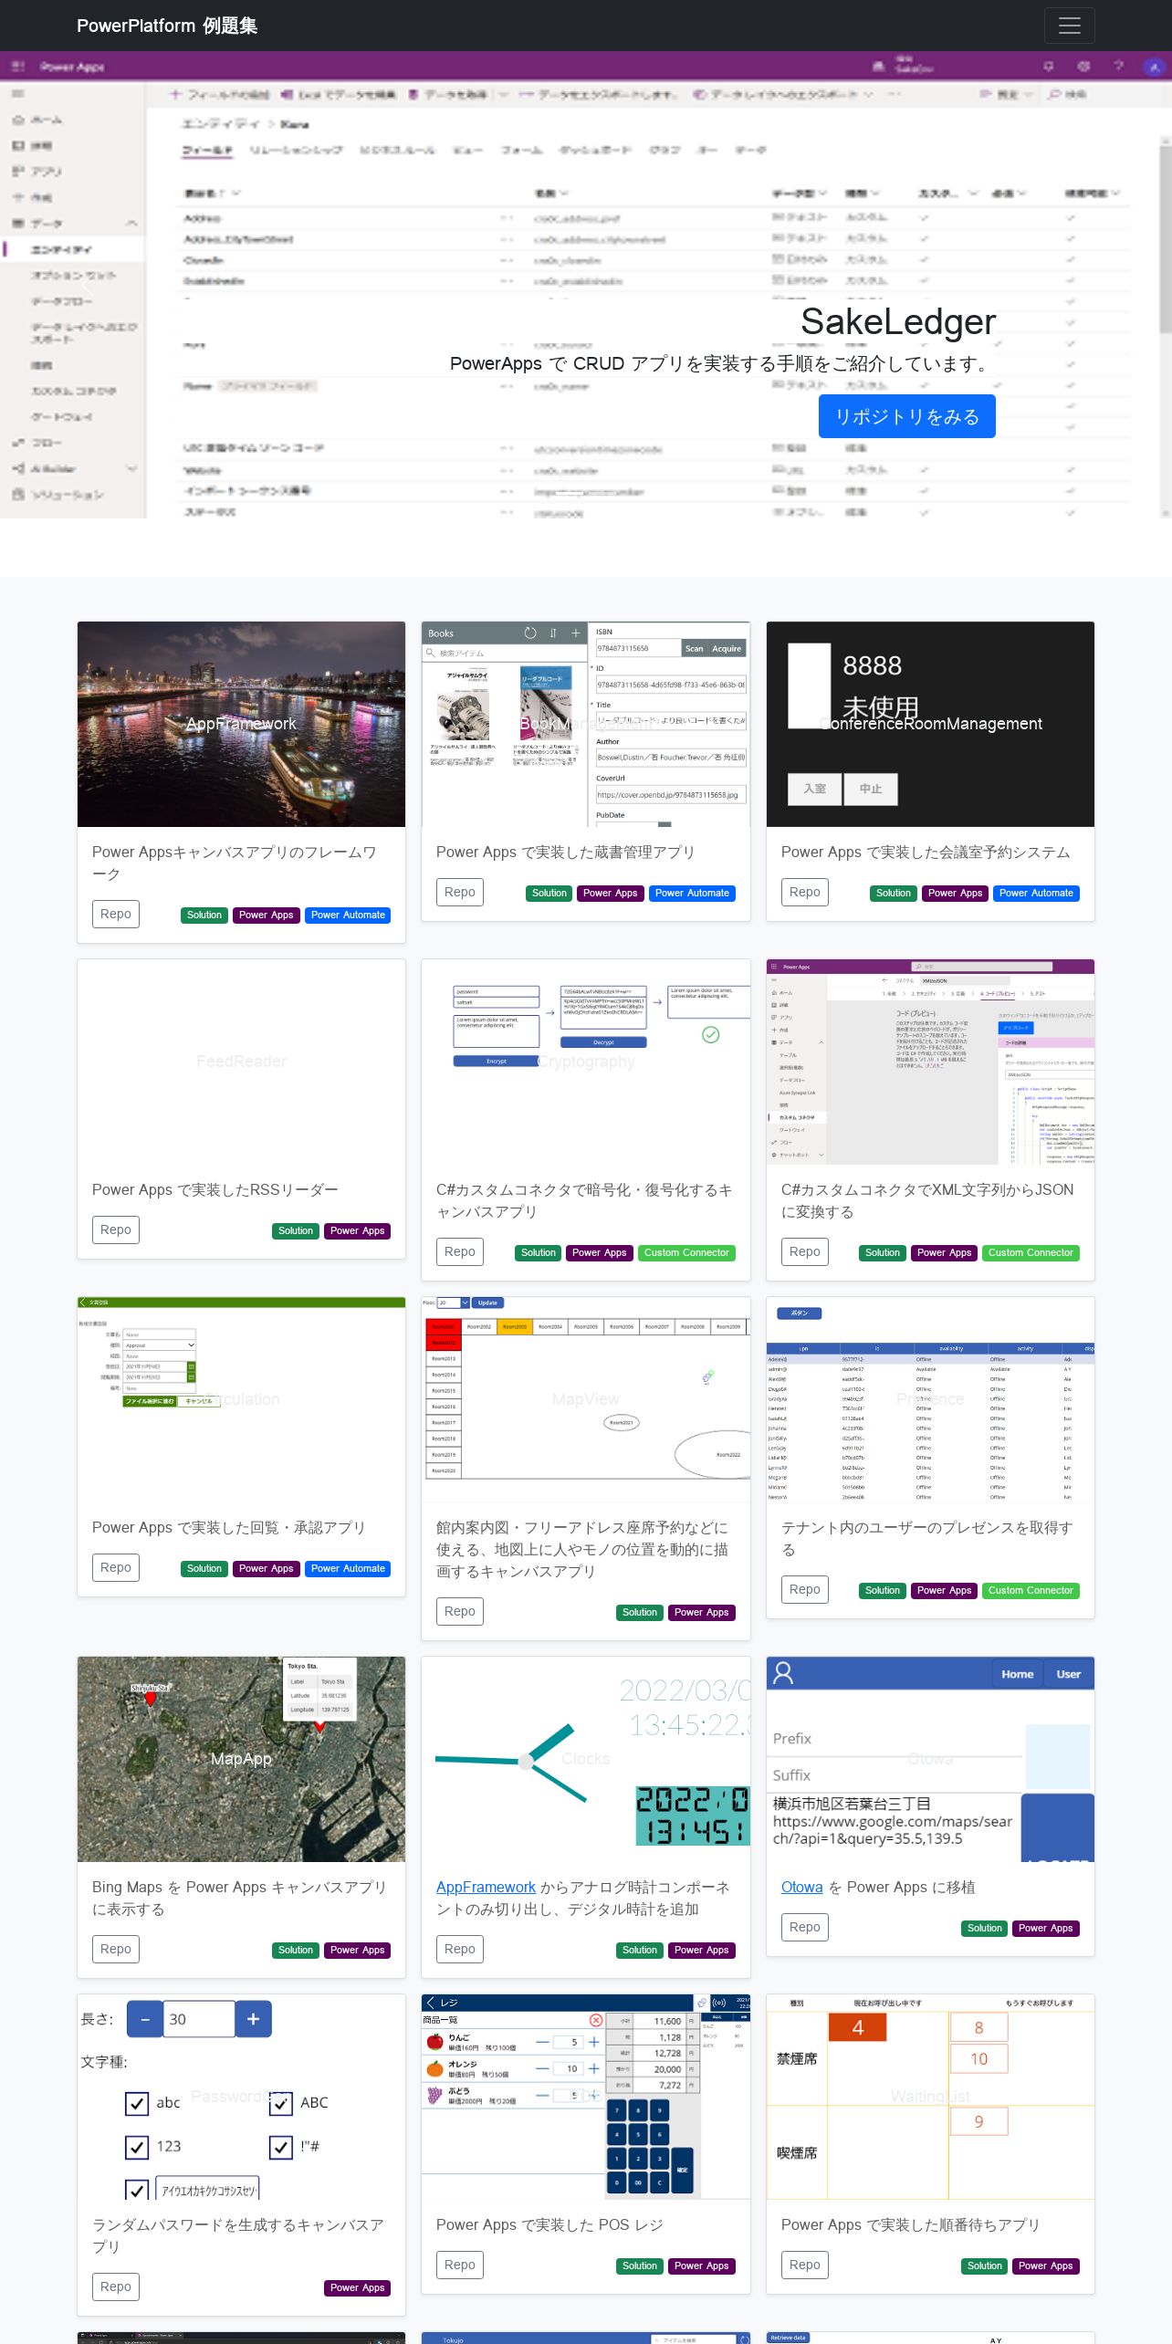
Task: Click the AppFramework night river thumbnail
Action: 241,724
